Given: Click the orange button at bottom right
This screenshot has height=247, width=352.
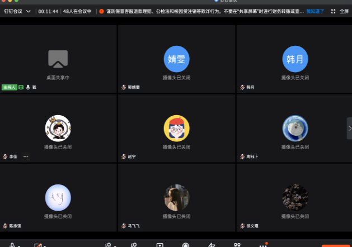Looking at the screenshot, I should click(335, 245).
